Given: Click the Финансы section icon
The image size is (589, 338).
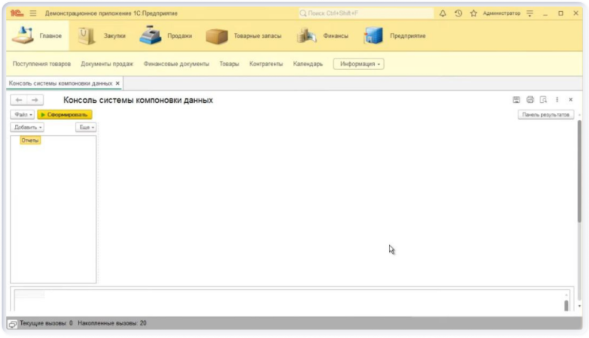Looking at the screenshot, I should (307, 34).
